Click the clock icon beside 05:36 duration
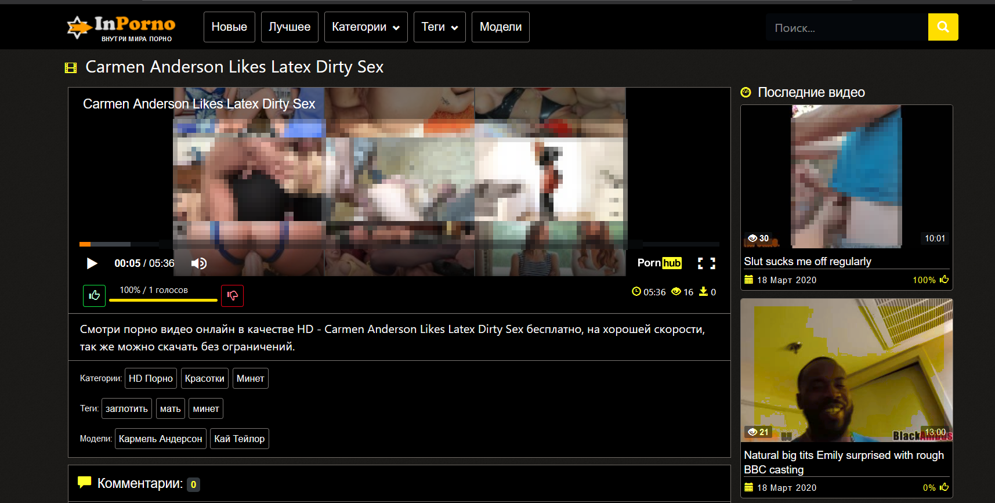The height and width of the screenshot is (503, 995). (636, 292)
